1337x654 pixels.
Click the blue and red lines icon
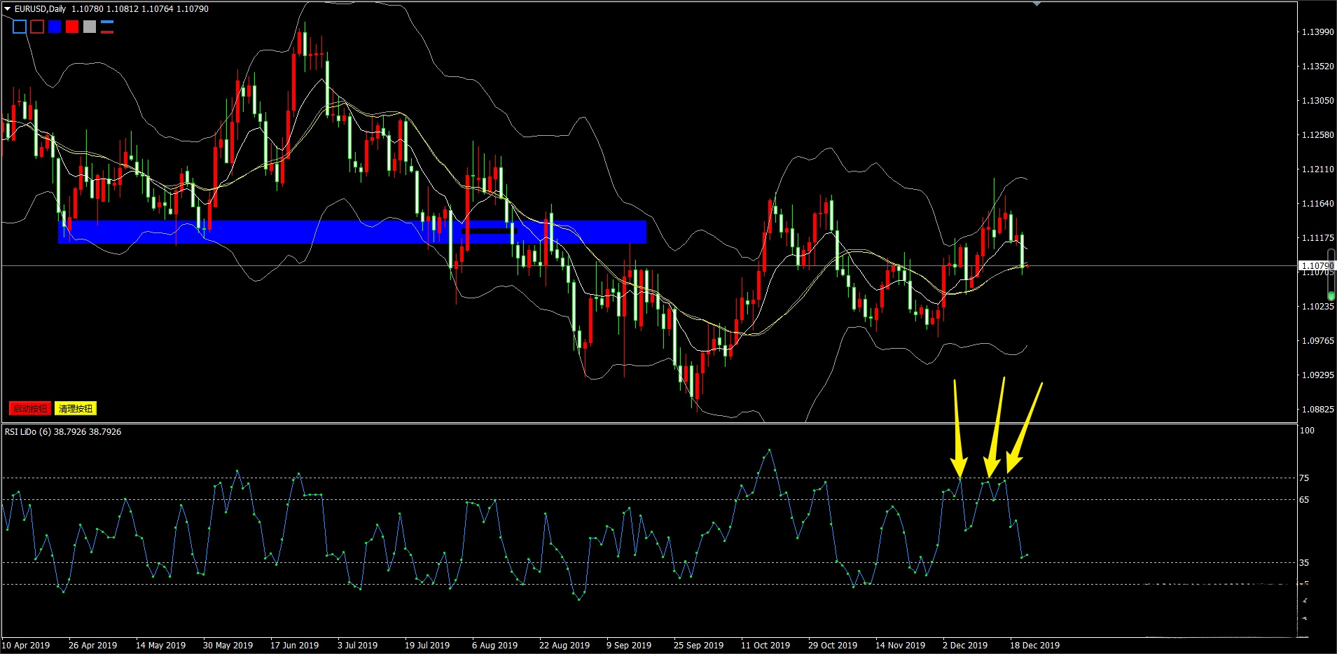coord(107,27)
